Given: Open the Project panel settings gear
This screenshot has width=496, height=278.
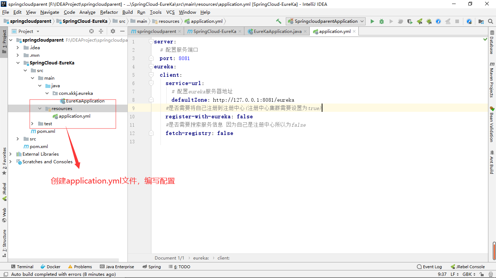Looking at the screenshot, I should point(113,31).
